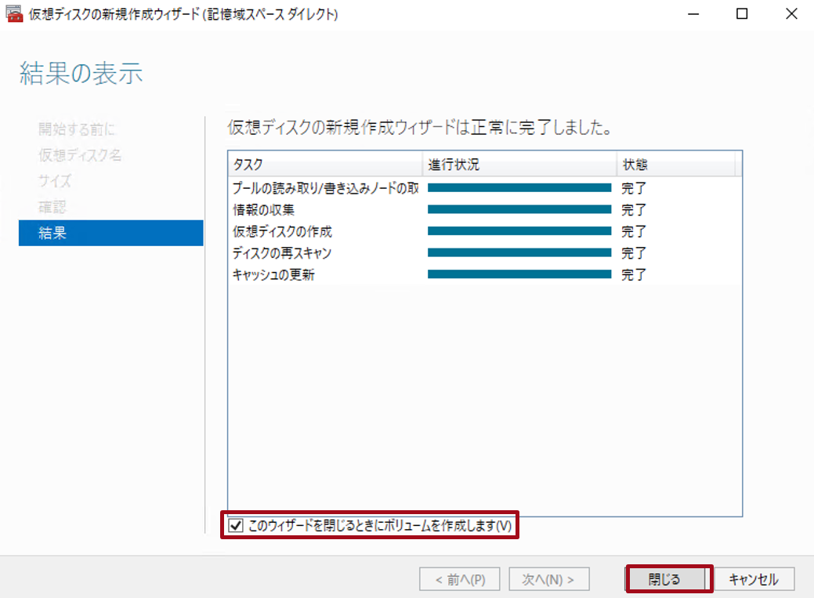
Task: Click the disabled 次へ button
Action: (549, 578)
